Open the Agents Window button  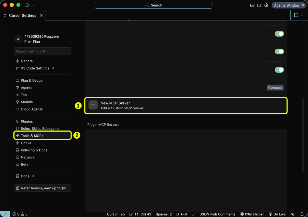click(x=289, y=5)
